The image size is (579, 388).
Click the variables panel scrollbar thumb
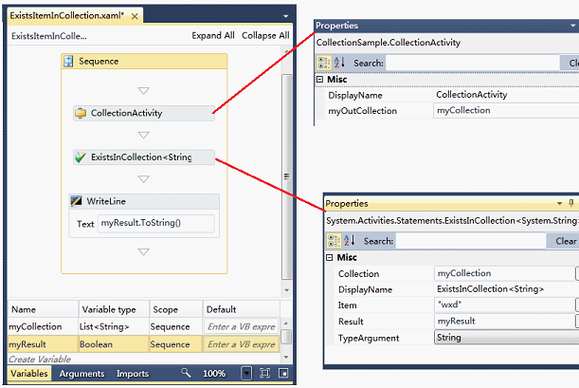(x=286, y=336)
